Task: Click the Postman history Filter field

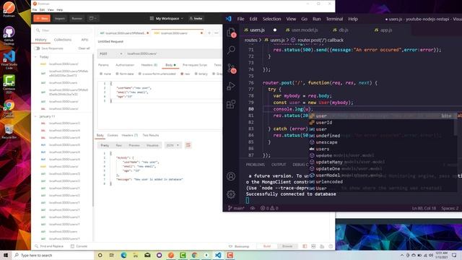Action: tap(63, 30)
